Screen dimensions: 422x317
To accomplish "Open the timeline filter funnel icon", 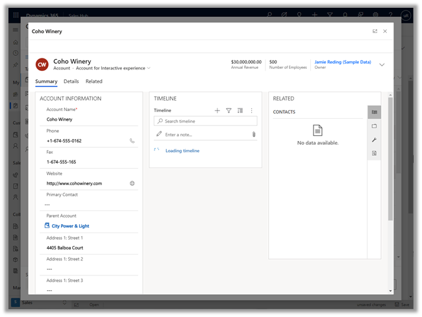I will tap(229, 111).
